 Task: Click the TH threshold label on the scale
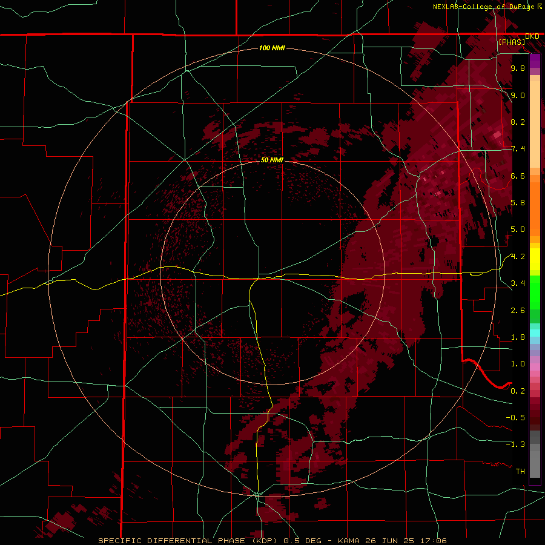[520, 472]
